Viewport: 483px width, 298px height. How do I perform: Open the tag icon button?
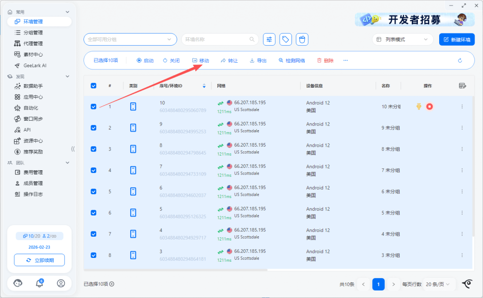point(285,40)
